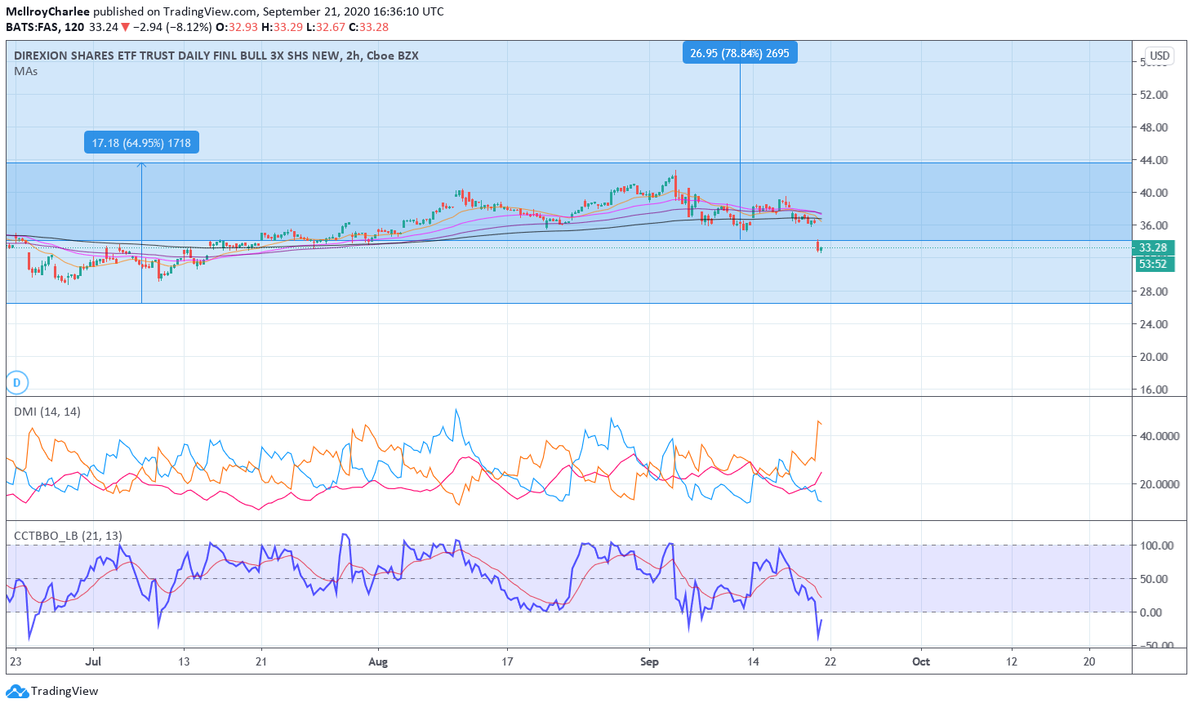
Task: Click the 52.00 price axis label
Action: point(1154,95)
